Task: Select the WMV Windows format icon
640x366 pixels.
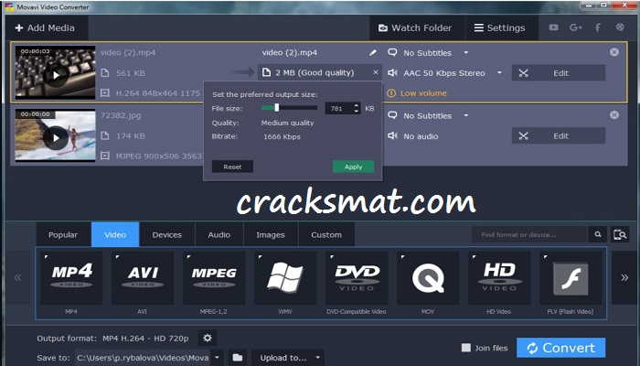Action: coord(285,278)
